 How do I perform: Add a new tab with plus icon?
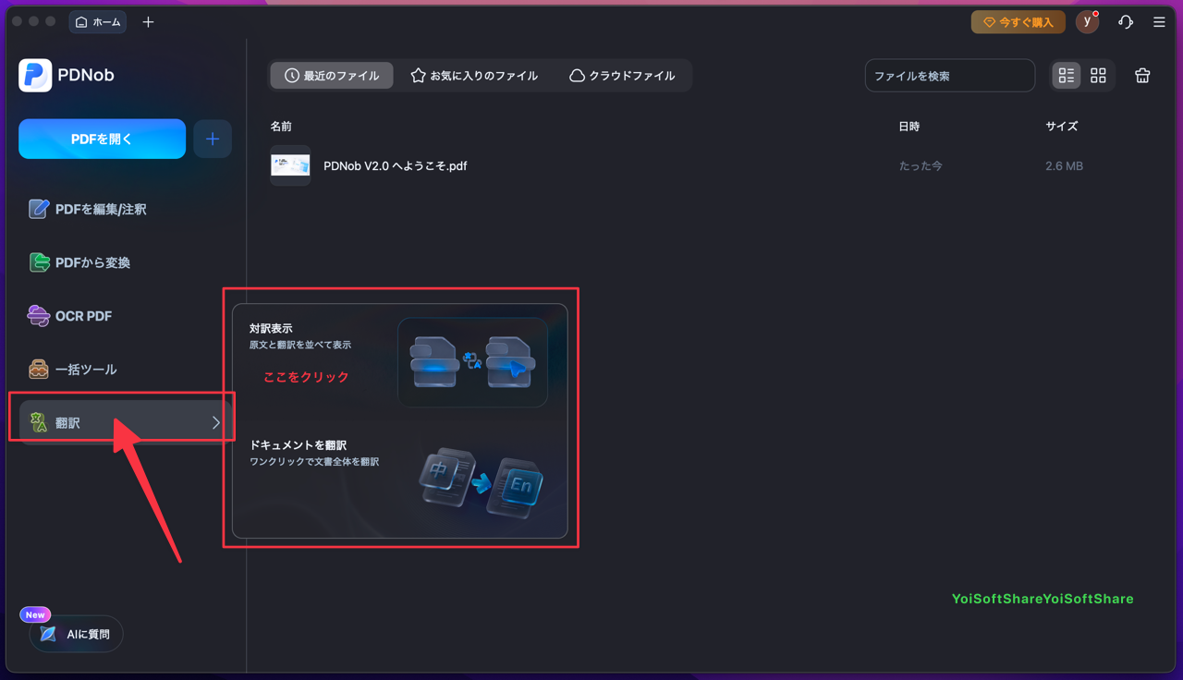click(x=148, y=22)
